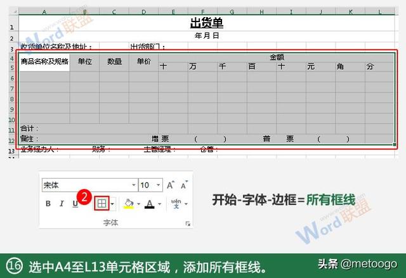Select the 单价 header cell

(144, 62)
